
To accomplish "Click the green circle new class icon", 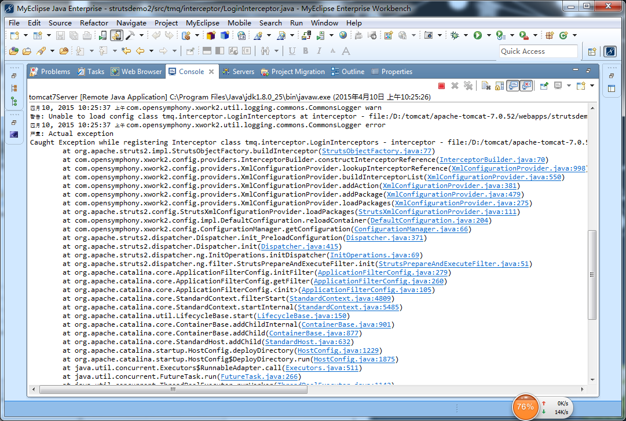I will click(563, 35).
